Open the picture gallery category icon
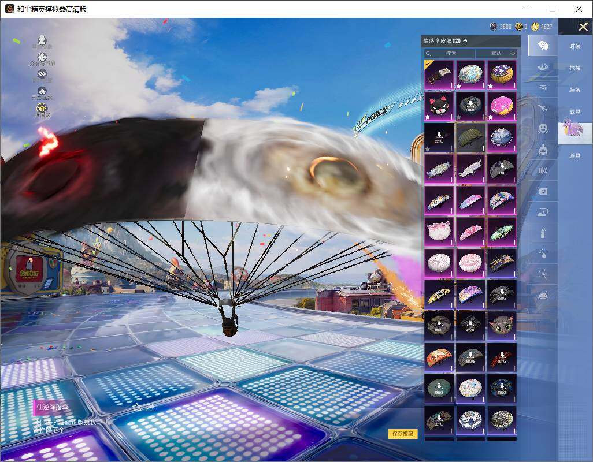This screenshot has height=462, width=593. click(x=543, y=213)
